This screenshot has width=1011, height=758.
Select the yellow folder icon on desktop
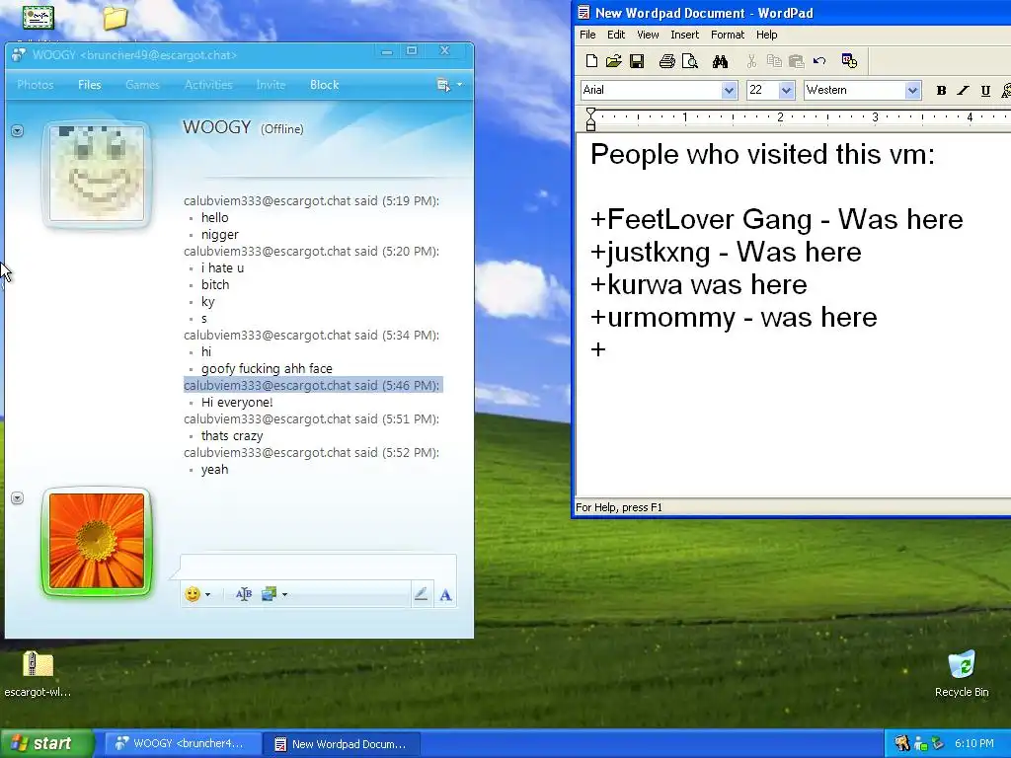click(x=115, y=18)
